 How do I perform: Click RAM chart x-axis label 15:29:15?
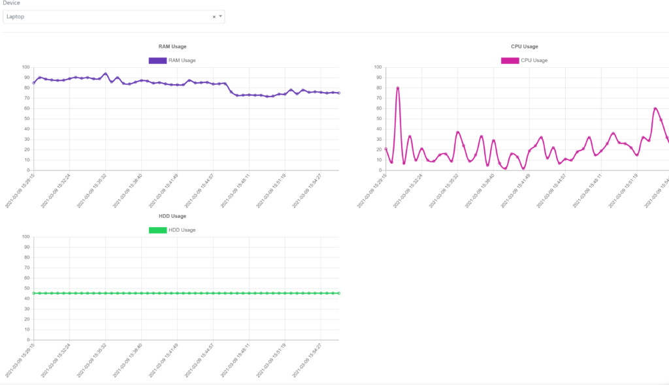click(x=20, y=191)
